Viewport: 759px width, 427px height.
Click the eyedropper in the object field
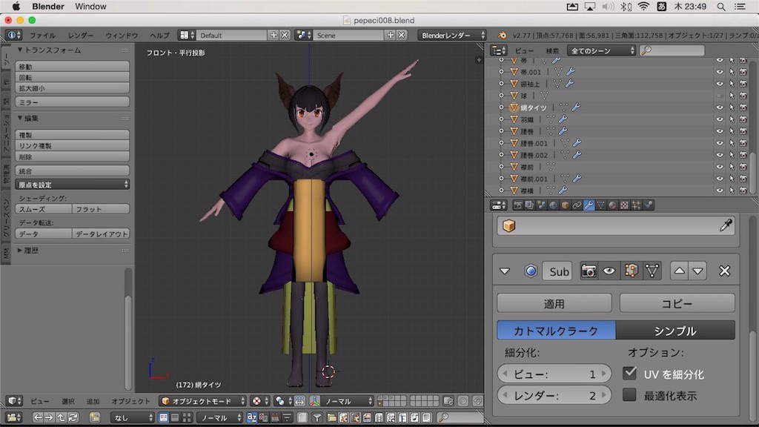point(726,225)
